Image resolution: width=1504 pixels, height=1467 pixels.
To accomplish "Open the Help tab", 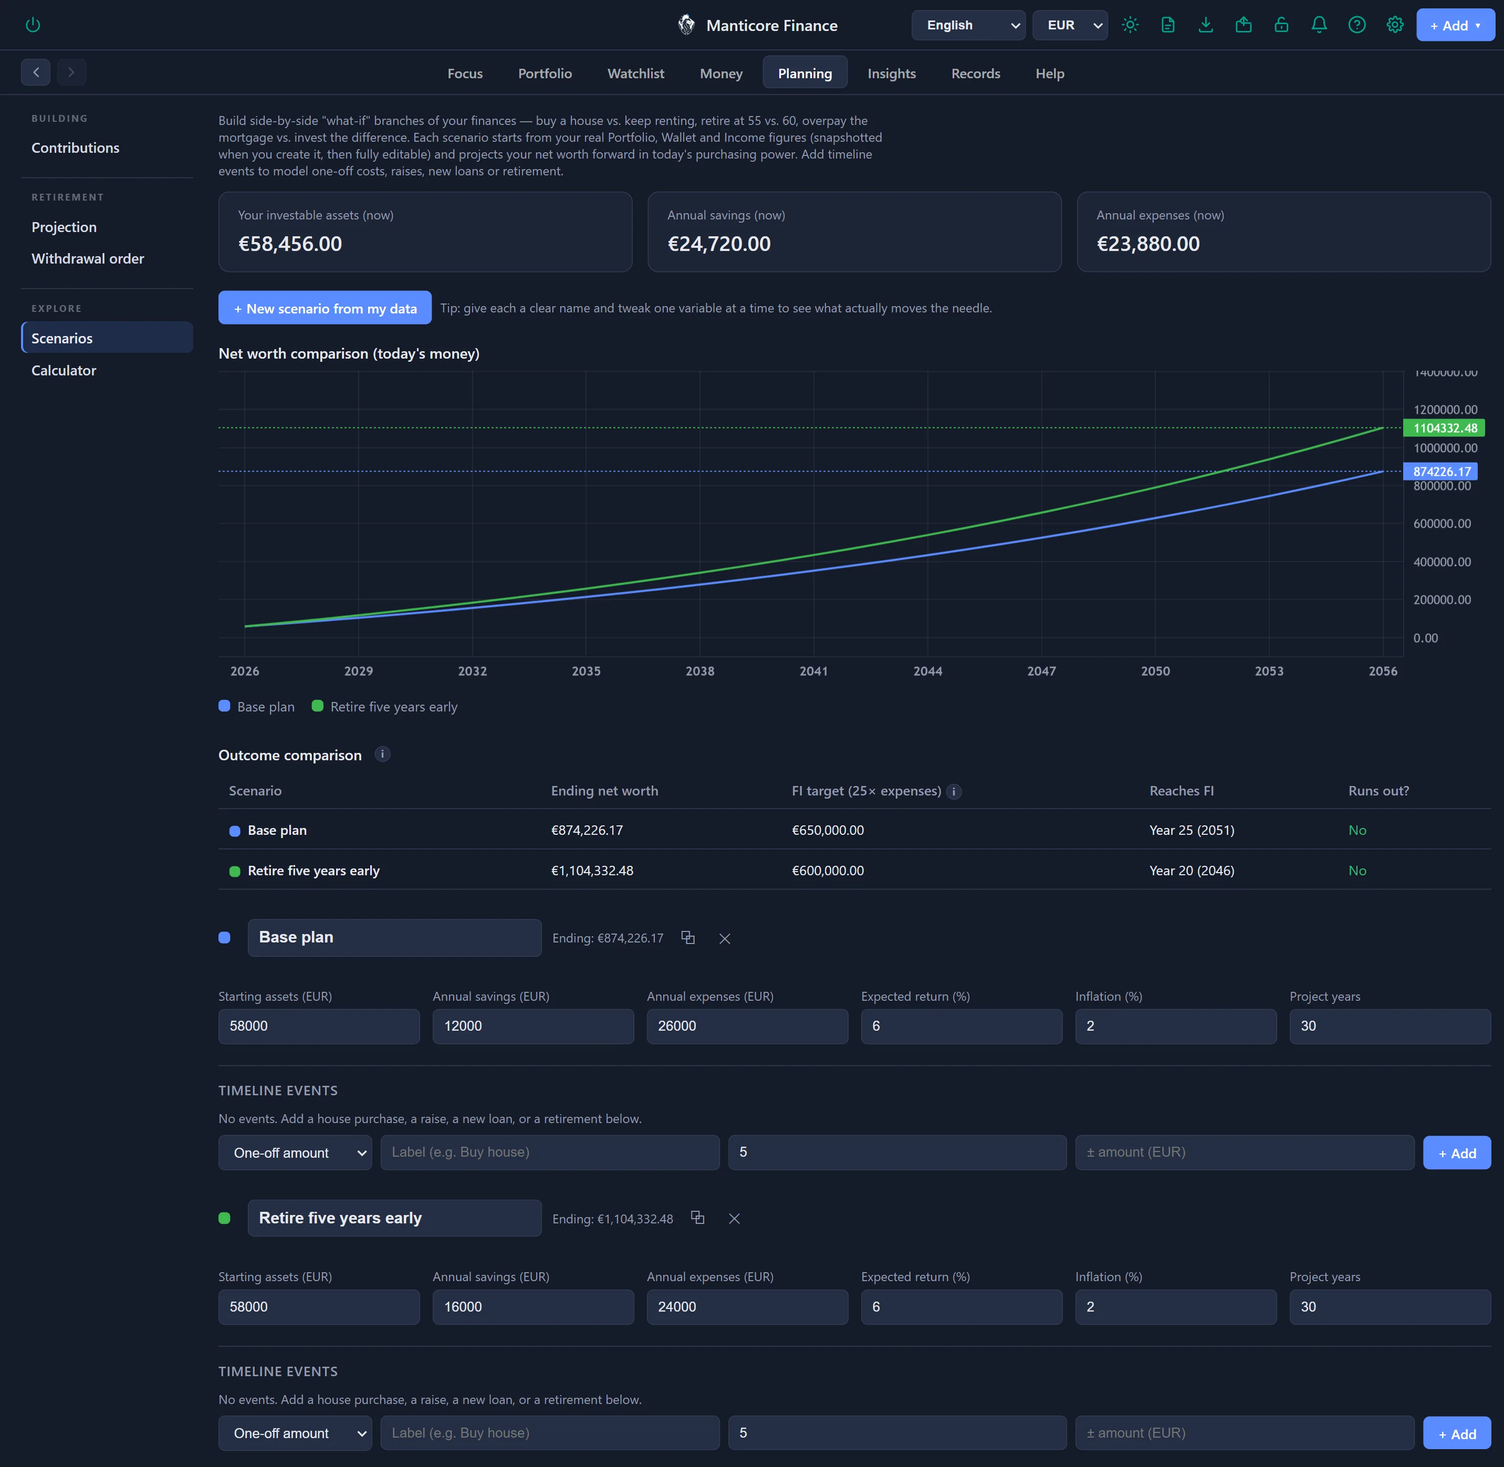I will pyautogui.click(x=1049, y=73).
